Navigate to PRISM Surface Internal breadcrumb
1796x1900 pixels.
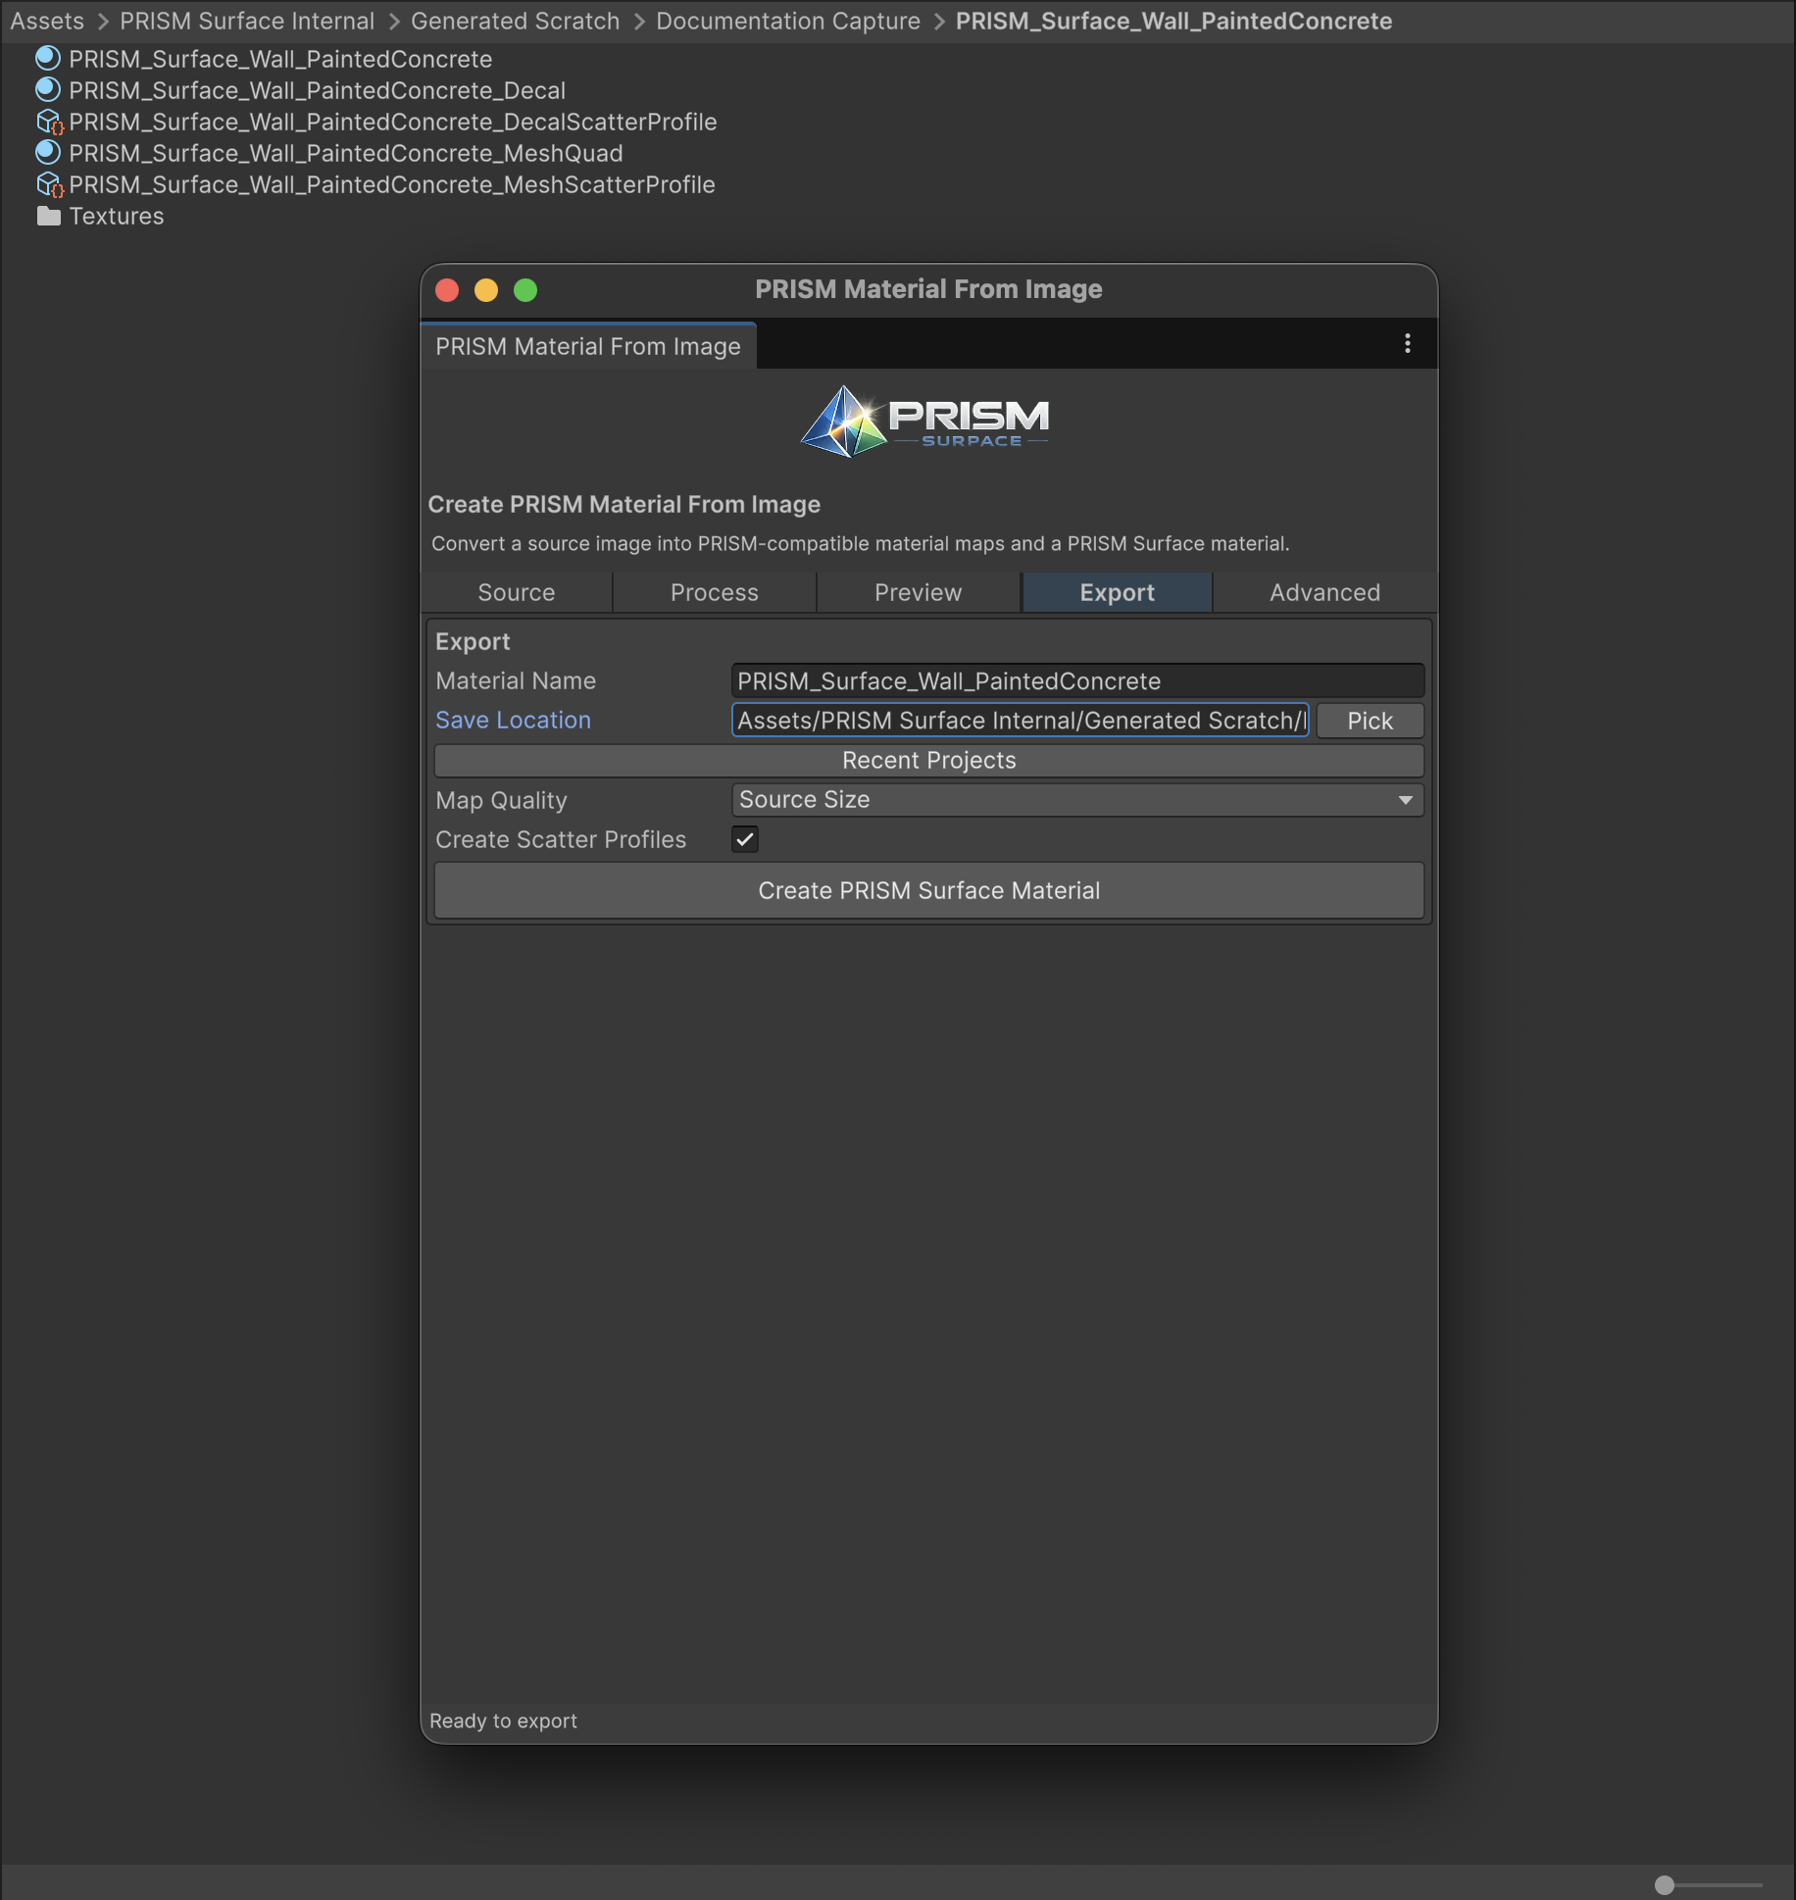click(x=247, y=21)
